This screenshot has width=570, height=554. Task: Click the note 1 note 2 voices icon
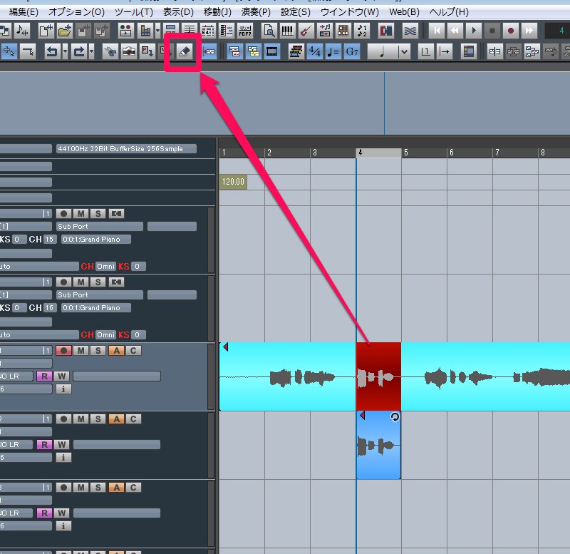(362, 31)
